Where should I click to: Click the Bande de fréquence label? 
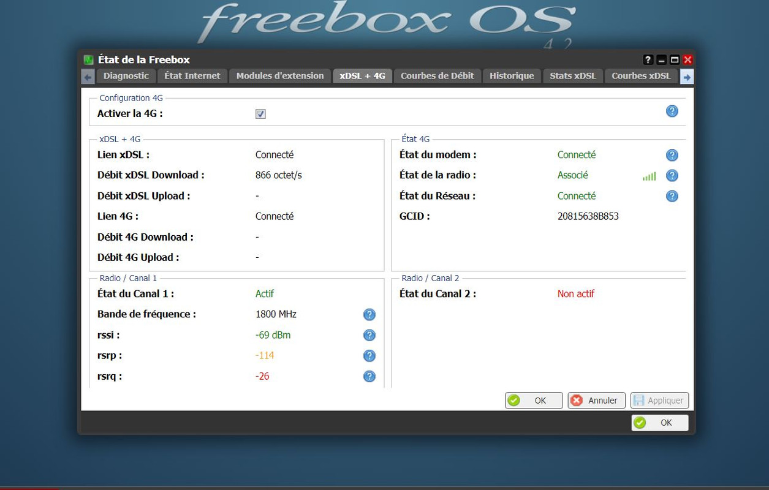pos(147,314)
